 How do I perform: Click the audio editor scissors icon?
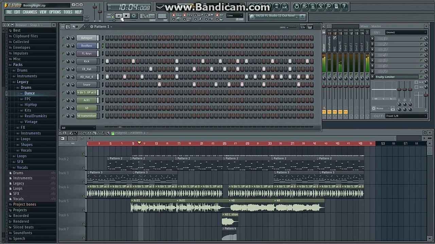pos(320,6)
